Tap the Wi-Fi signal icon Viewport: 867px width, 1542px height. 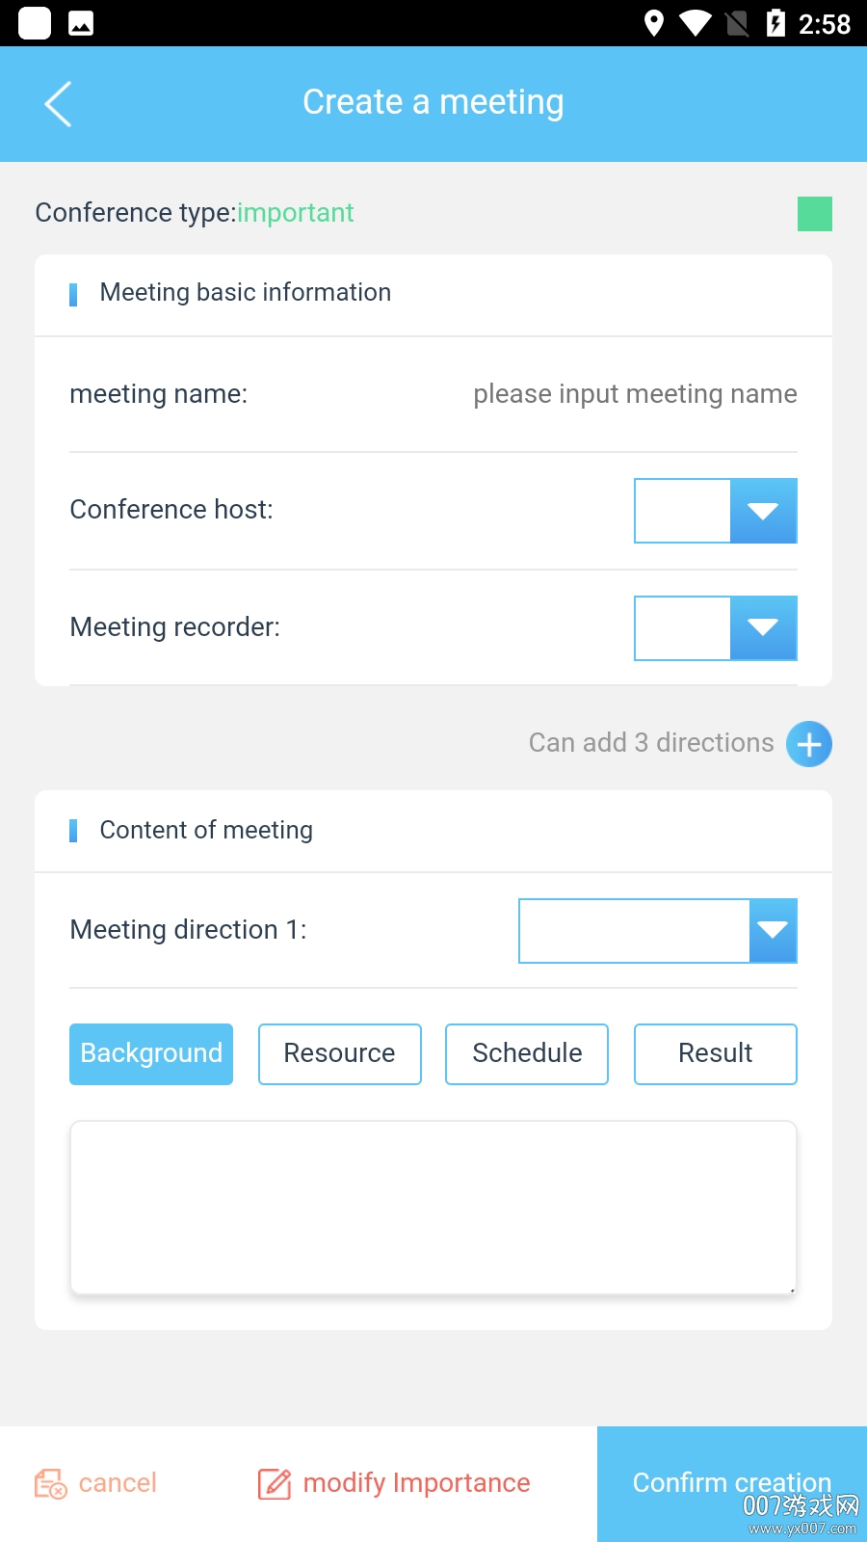[x=695, y=23]
